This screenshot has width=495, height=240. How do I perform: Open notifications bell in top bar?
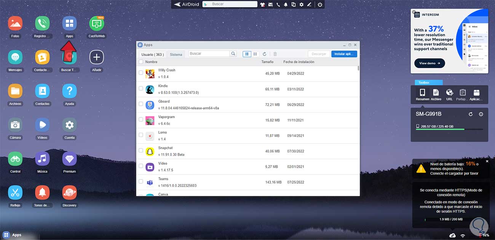click(286, 5)
